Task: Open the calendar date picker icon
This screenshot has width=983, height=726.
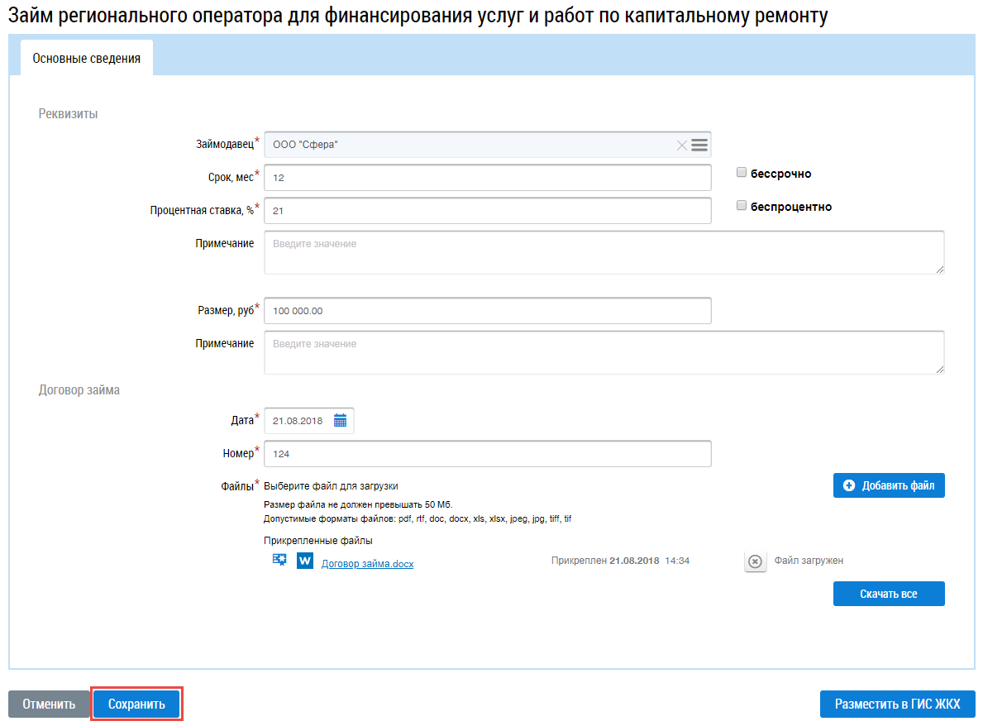Action: [340, 421]
